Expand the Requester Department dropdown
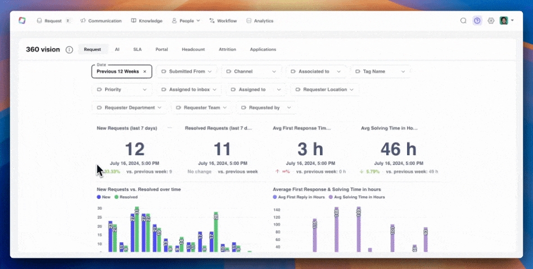Viewport: 533px width, 269px height. click(129, 108)
